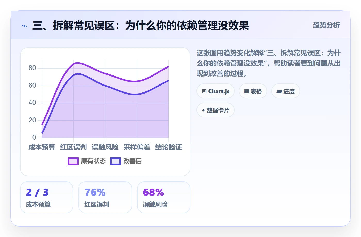Select the 数据卡片 tag chip
Image resolution: width=361 pixels, height=237 pixels.
point(216,110)
